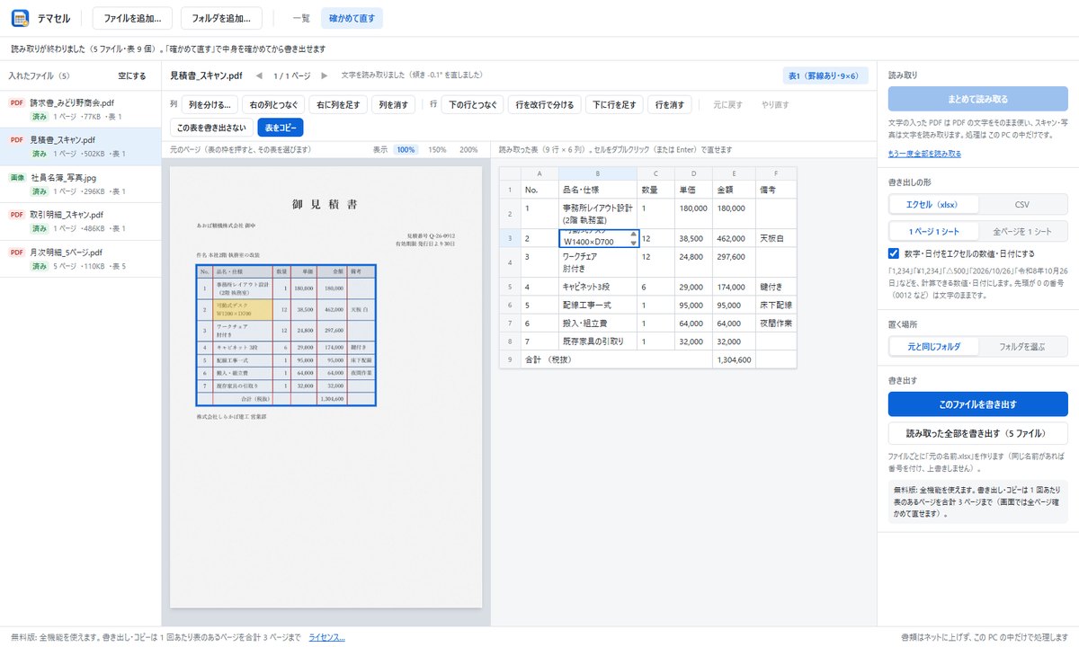Click the テマセル app logo icon
This screenshot has height=647, width=1079.
20,18
